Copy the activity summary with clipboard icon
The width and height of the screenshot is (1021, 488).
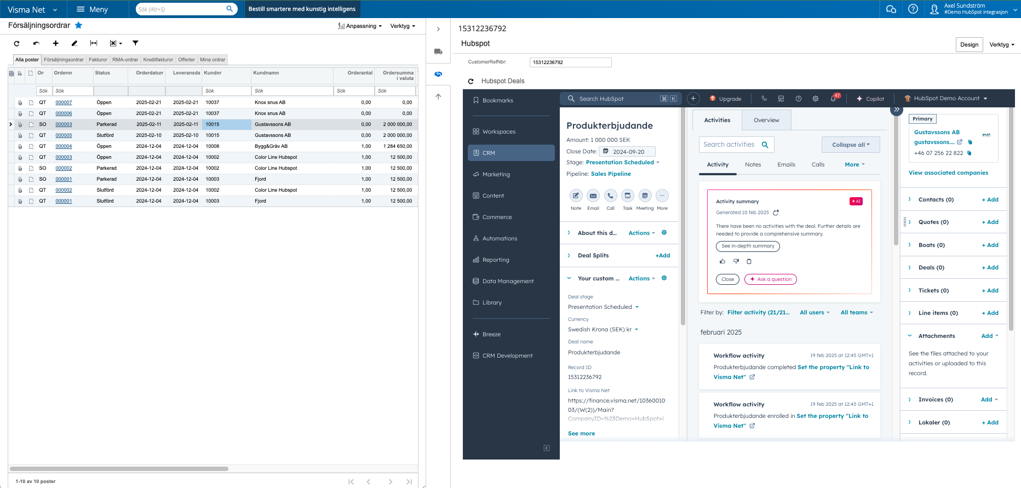[x=749, y=261]
